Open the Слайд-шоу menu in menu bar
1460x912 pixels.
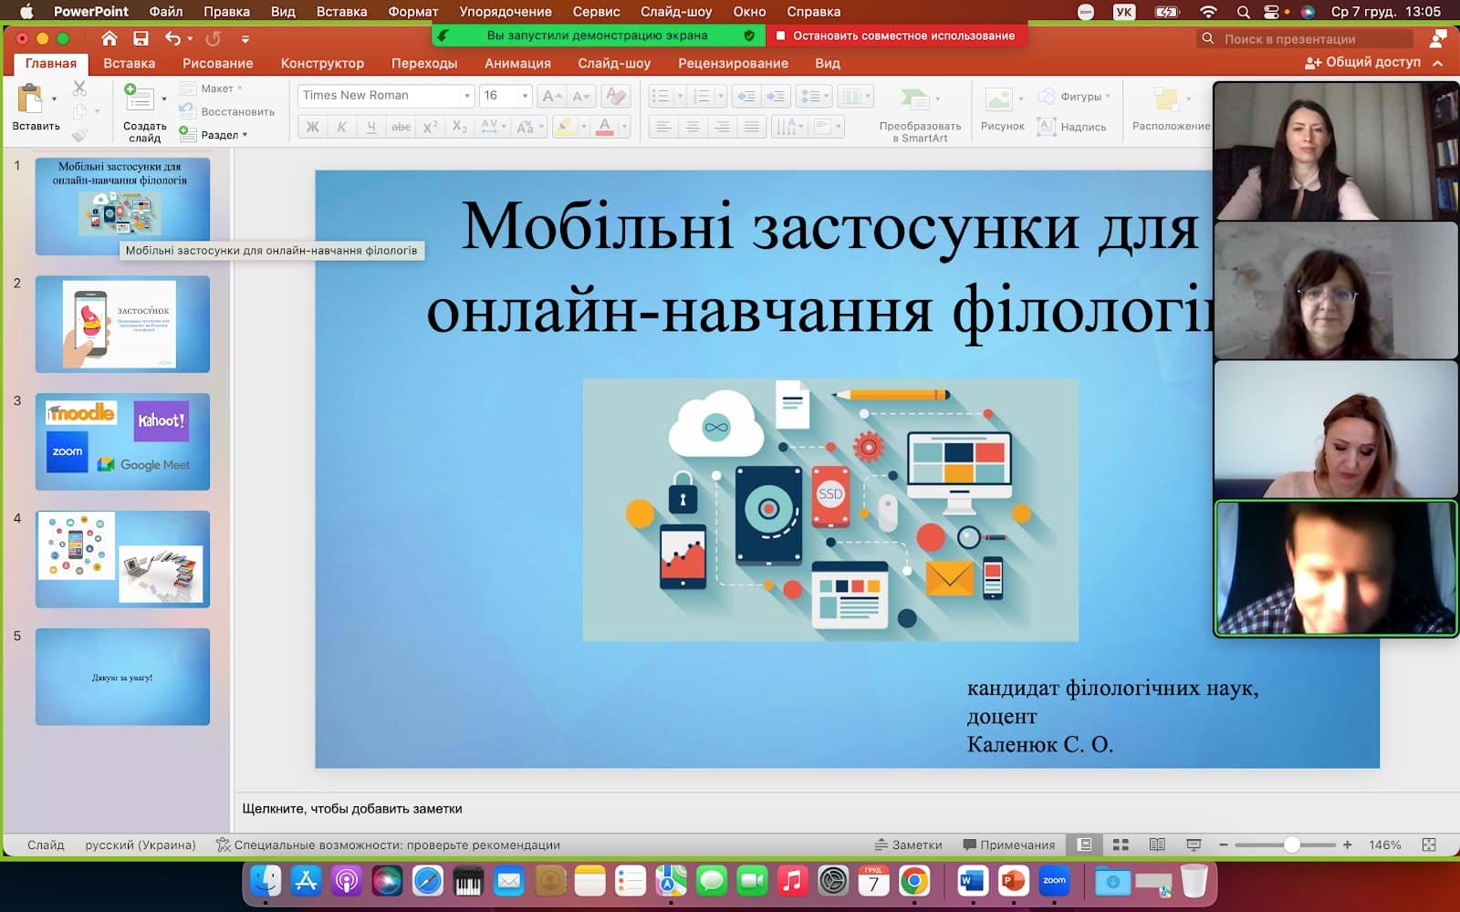(x=675, y=12)
